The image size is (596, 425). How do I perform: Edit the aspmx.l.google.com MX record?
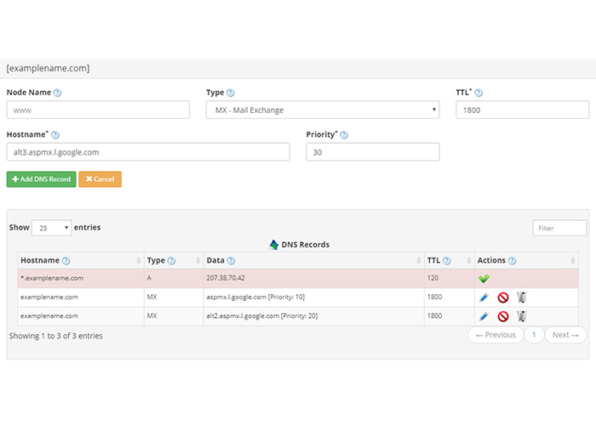tap(484, 297)
